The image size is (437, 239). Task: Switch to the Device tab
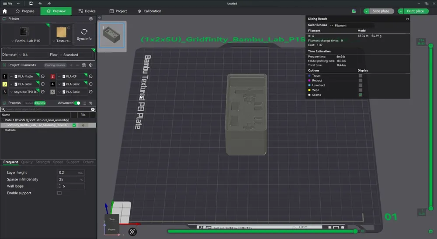point(87,11)
